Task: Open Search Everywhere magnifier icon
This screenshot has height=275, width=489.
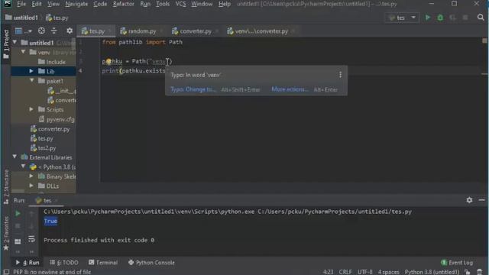Action: [481, 18]
